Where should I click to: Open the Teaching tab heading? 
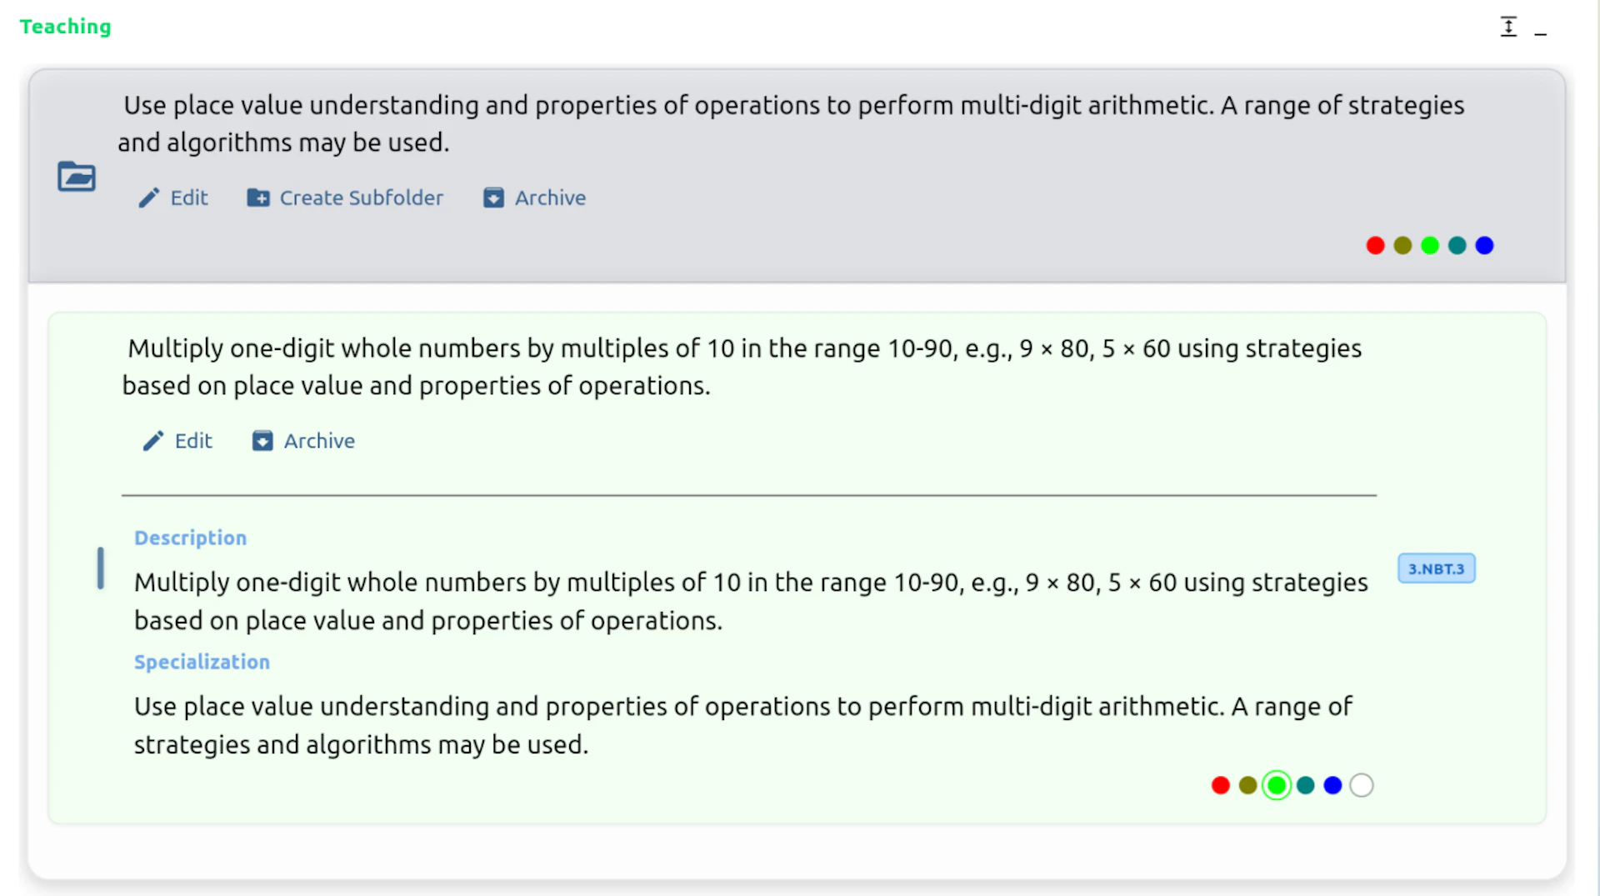tap(65, 27)
